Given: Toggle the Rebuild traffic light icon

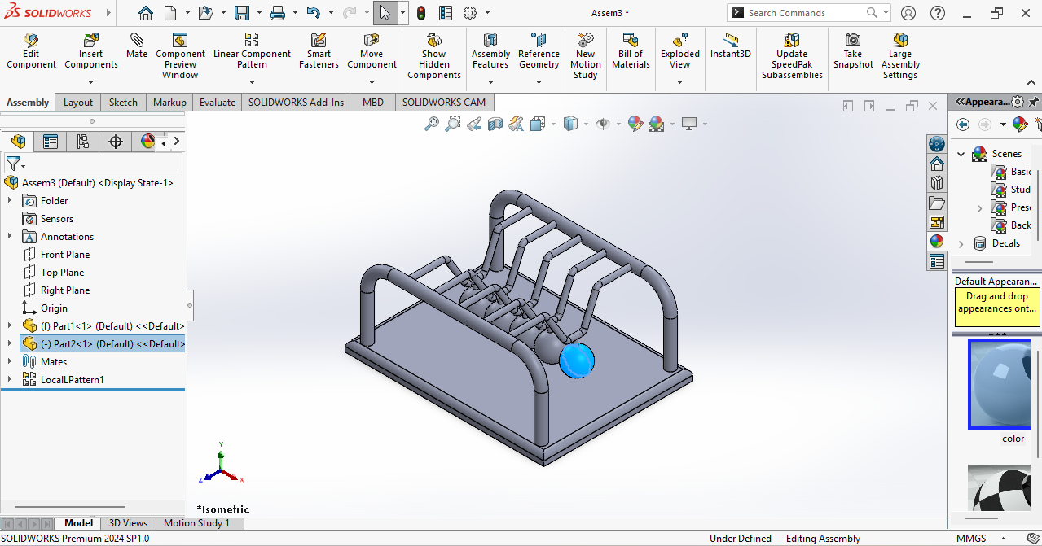Looking at the screenshot, I should 420,13.
